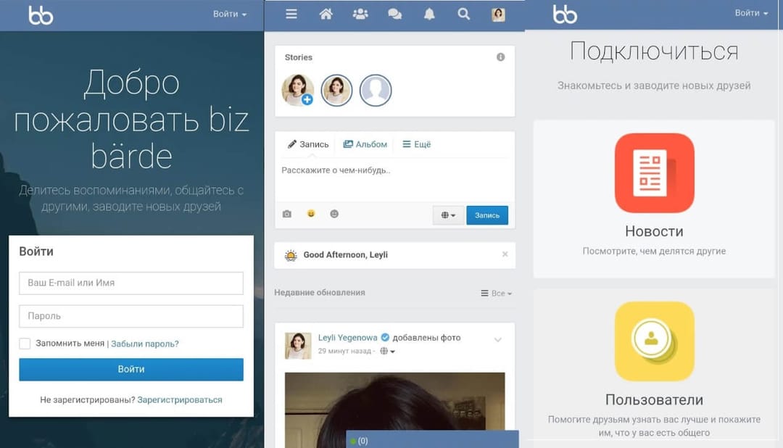Viewport: 783px width, 448px height.
Task: Open Leyli Yegenowa's post options chevron
Action: pyautogui.click(x=498, y=338)
